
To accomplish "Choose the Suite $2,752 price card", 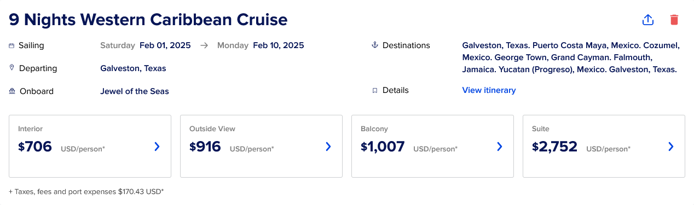I will [x=604, y=146].
